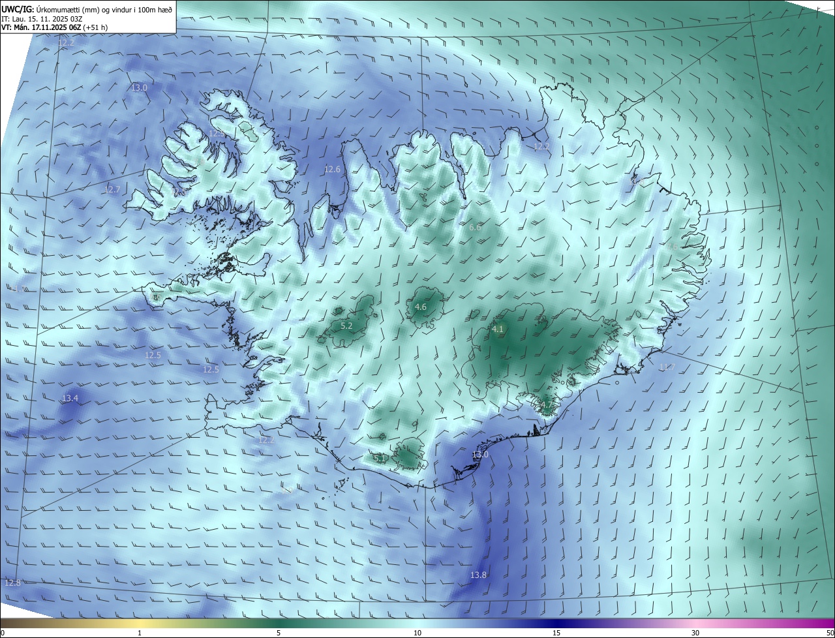Click the "12.7" value on the map
This screenshot has width=835, height=638.
[112, 190]
